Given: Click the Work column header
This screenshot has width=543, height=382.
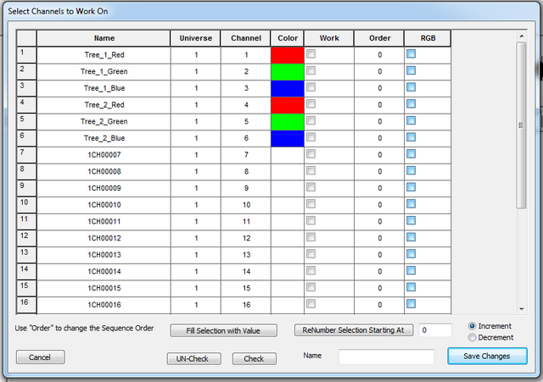Looking at the screenshot, I should pos(329,38).
